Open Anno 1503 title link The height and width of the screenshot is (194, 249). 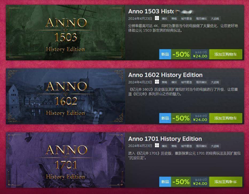161,11
